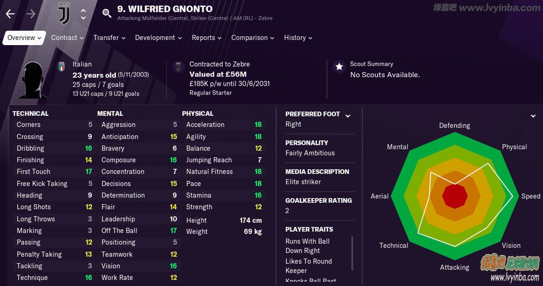543x286 pixels.
Task: Open the Juventus club badge
Action: click(x=64, y=13)
